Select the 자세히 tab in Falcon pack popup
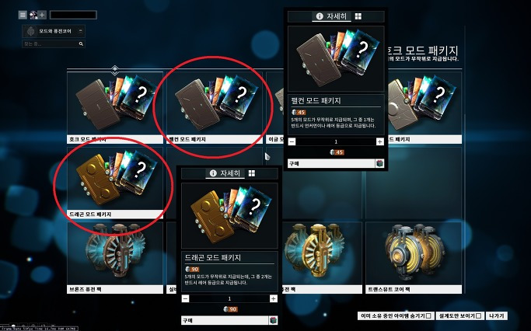Image resolution: width=531 pixels, height=331 pixels. pyautogui.click(x=331, y=16)
